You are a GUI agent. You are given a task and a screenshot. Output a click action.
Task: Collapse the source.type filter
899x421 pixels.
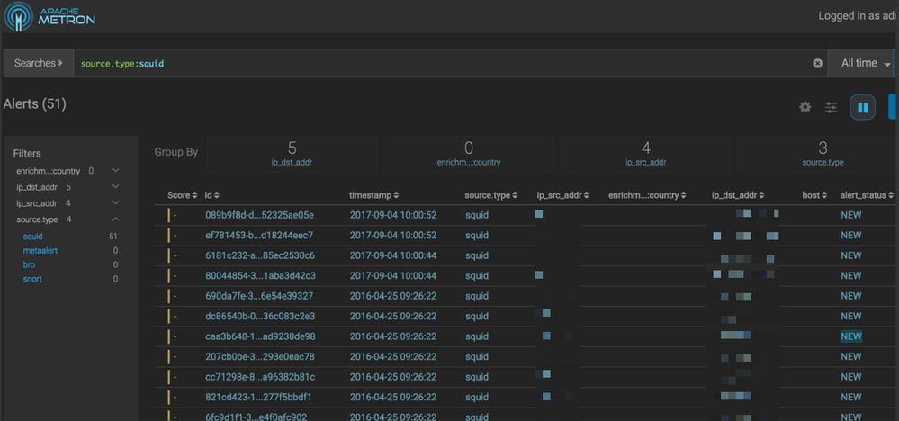[116, 219]
